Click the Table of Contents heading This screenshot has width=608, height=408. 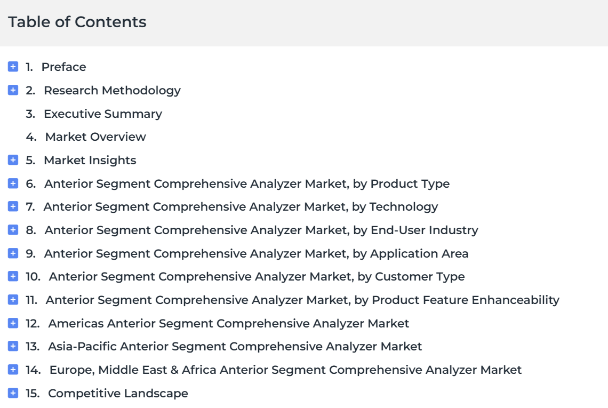77,22
